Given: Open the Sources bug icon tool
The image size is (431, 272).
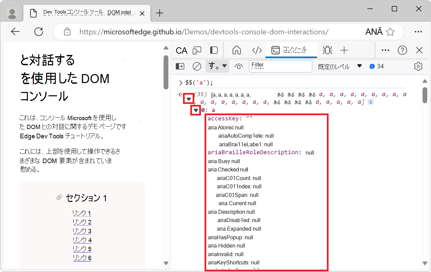Looking at the screenshot, I should 327,50.
